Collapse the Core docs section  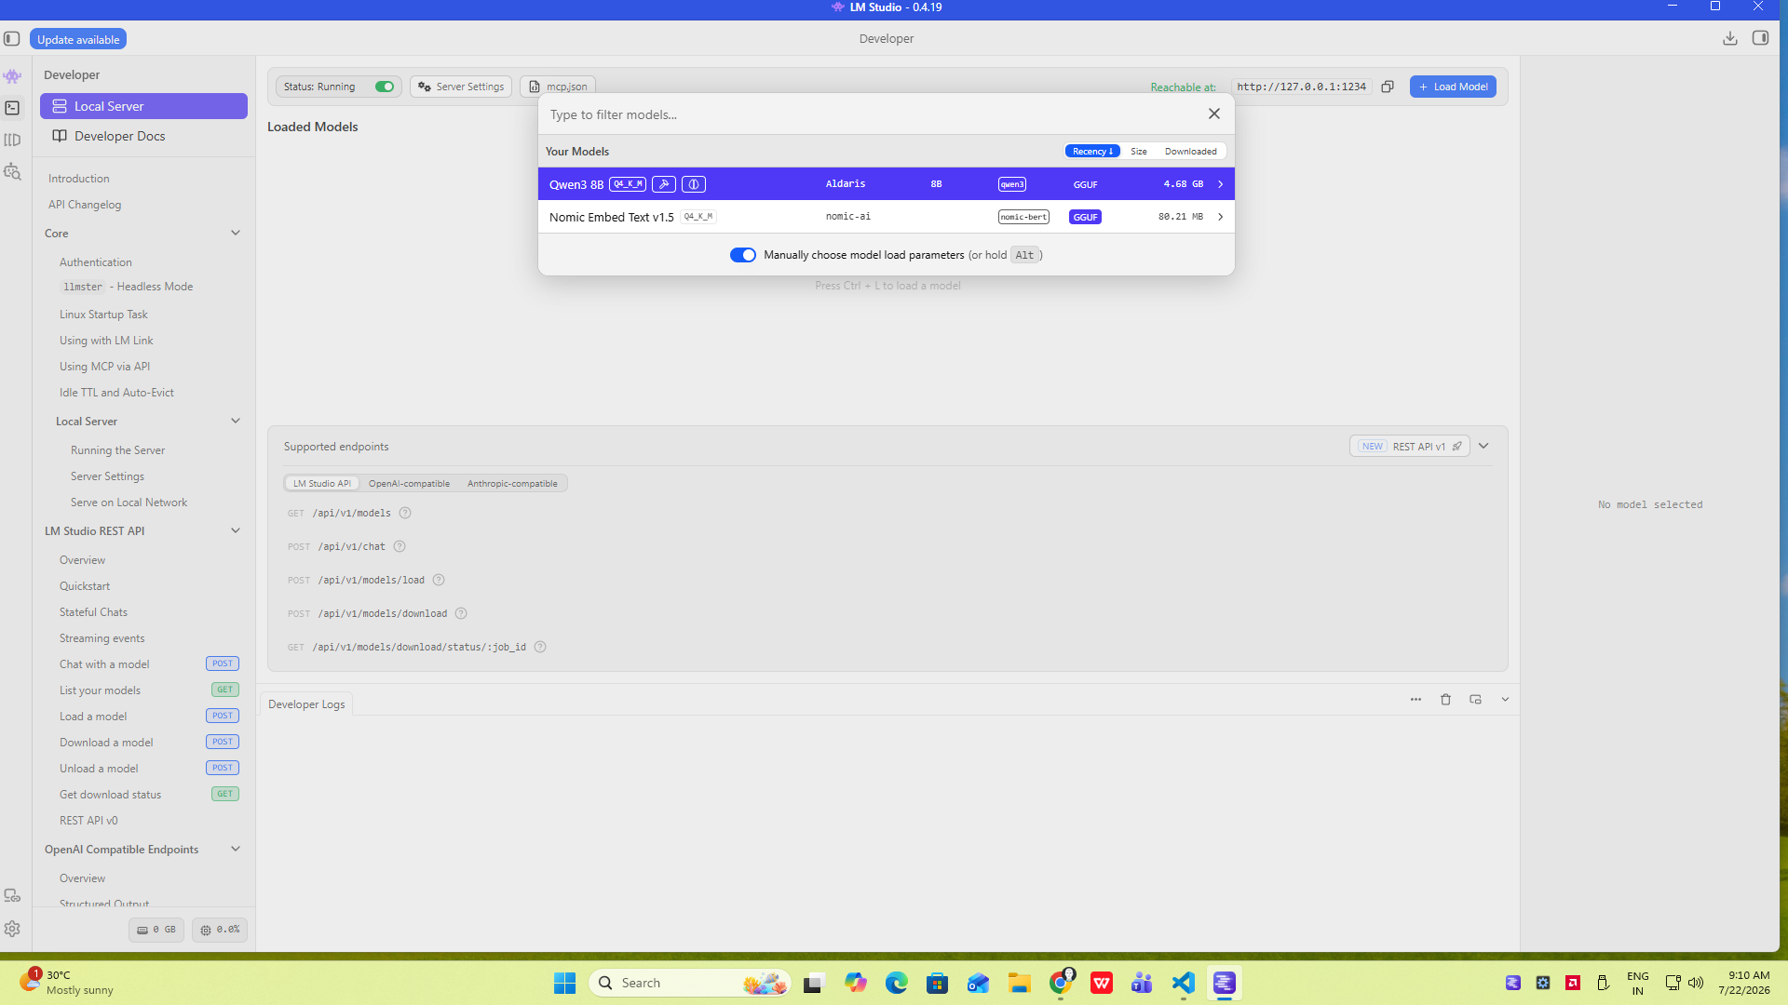coord(236,233)
